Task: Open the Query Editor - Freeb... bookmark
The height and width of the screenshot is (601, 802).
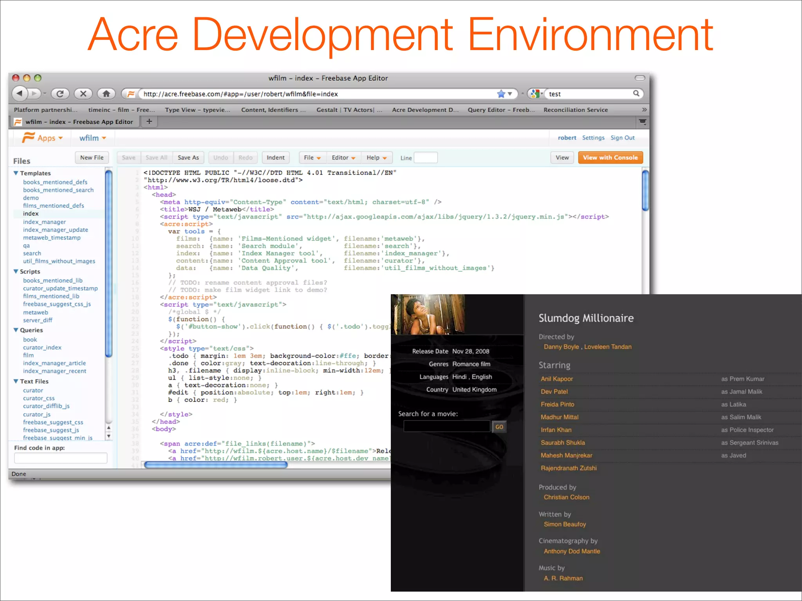Action: click(501, 110)
